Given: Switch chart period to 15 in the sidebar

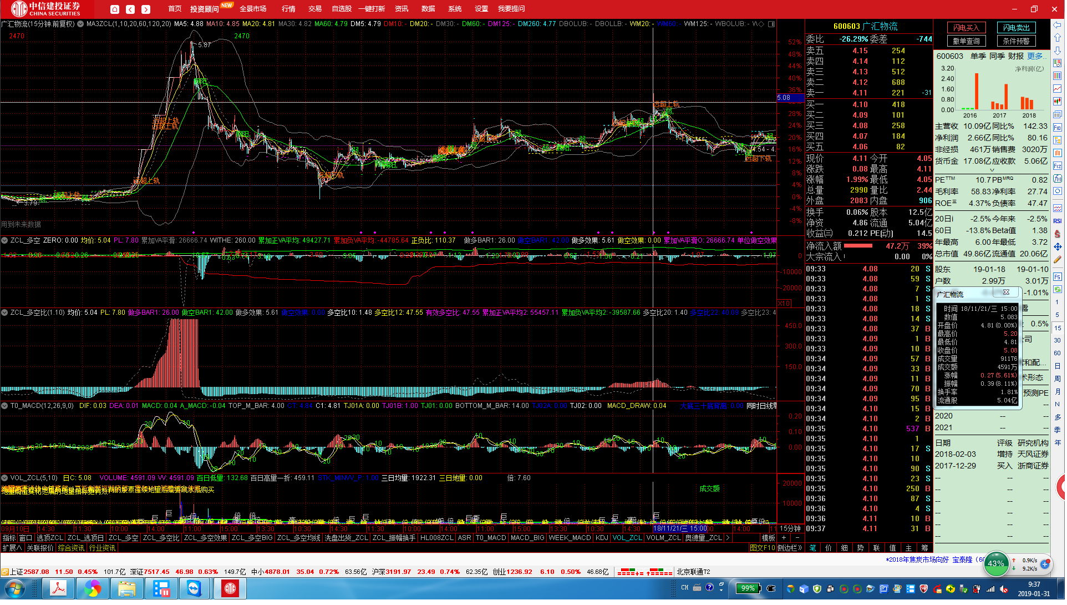Looking at the screenshot, I should click(1058, 328).
